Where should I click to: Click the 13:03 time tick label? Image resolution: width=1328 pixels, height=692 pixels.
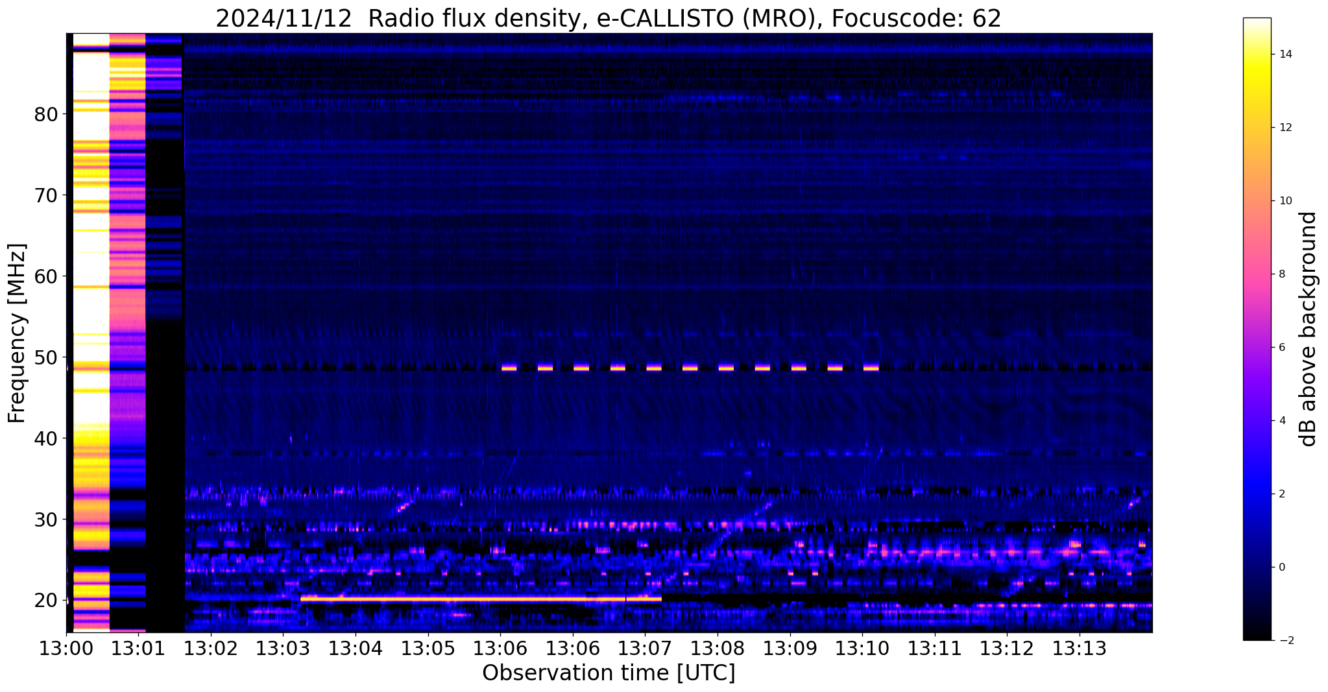[283, 648]
